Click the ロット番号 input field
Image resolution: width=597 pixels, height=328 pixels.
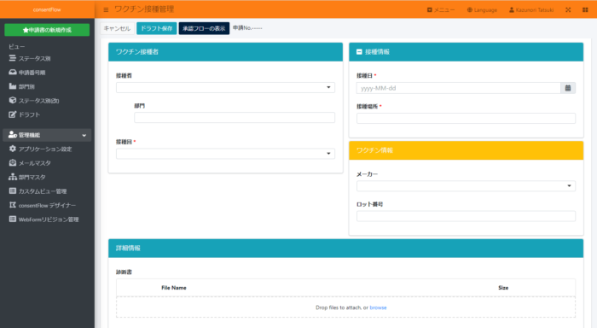coord(466,216)
